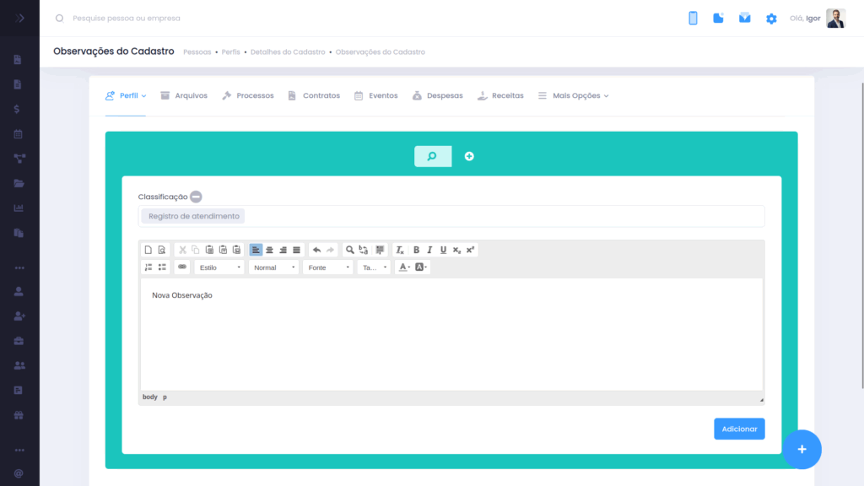
Task: Expand the Mais Opções menu
Action: pyautogui.click(x=574, y=96)
